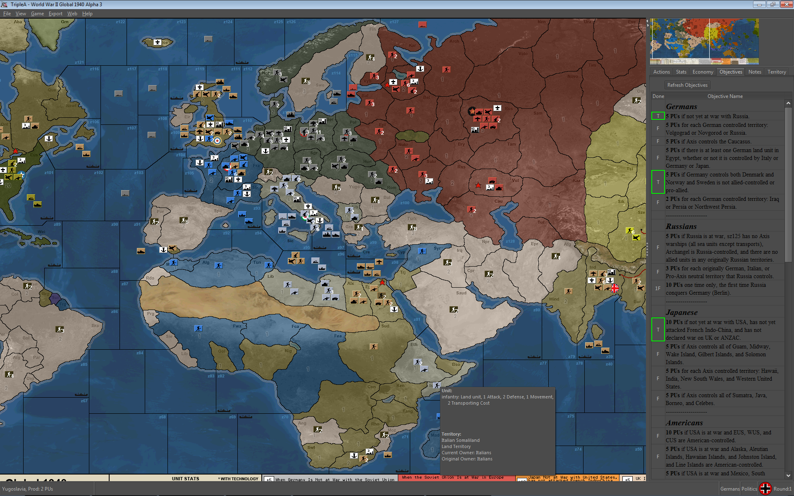Open the Economy panel tab

coord(702,72)
